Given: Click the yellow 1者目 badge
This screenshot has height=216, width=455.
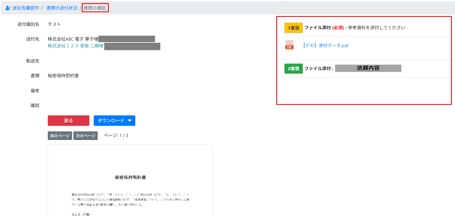Looking at the screenshot, I should click(293, 28).
